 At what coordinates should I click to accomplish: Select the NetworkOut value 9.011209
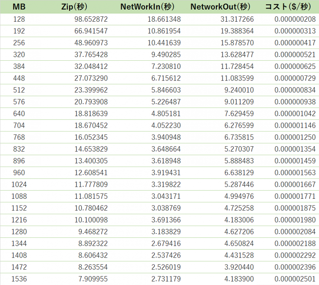239,102
